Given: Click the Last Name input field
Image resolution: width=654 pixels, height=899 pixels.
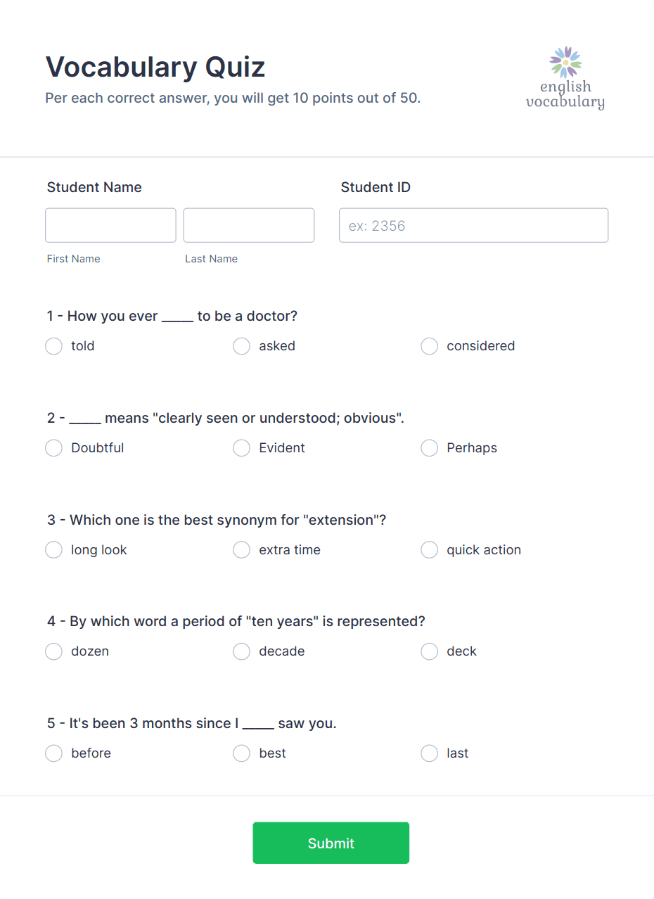Looking at the screenshot, I should [x=248, y=225].
